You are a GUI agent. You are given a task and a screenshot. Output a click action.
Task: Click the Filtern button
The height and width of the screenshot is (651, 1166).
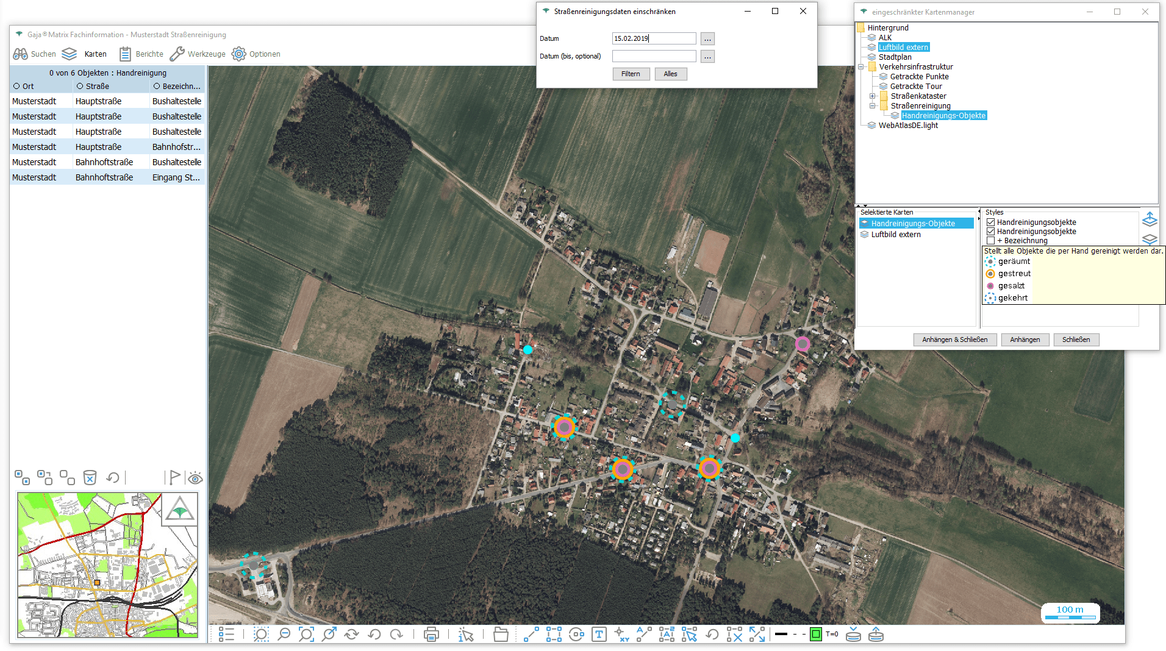(631, 74)
